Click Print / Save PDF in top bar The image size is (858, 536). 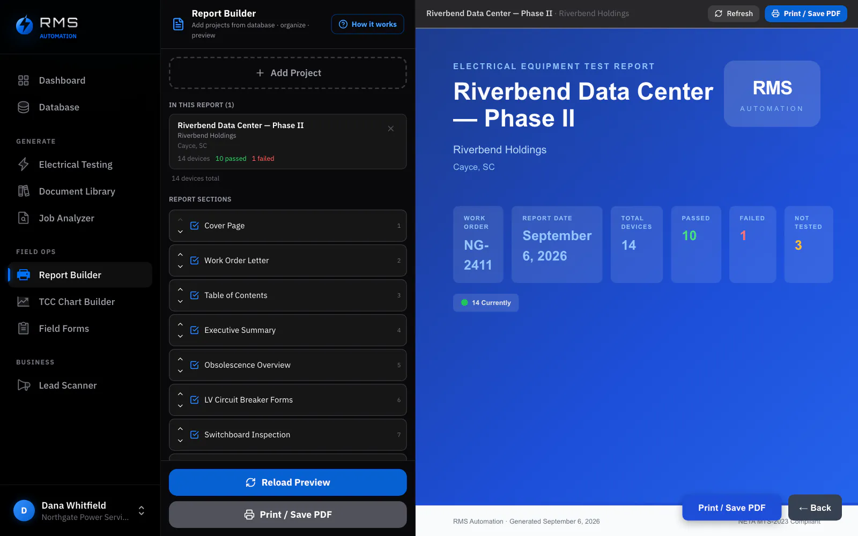pyautogui.click(x=806, y=13)
